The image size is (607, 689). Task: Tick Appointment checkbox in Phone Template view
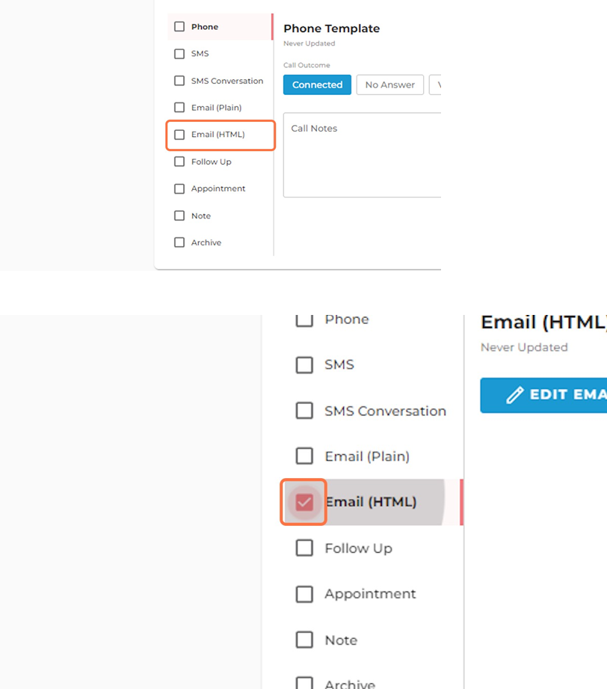pyautogui.click(x=179, y=189)
